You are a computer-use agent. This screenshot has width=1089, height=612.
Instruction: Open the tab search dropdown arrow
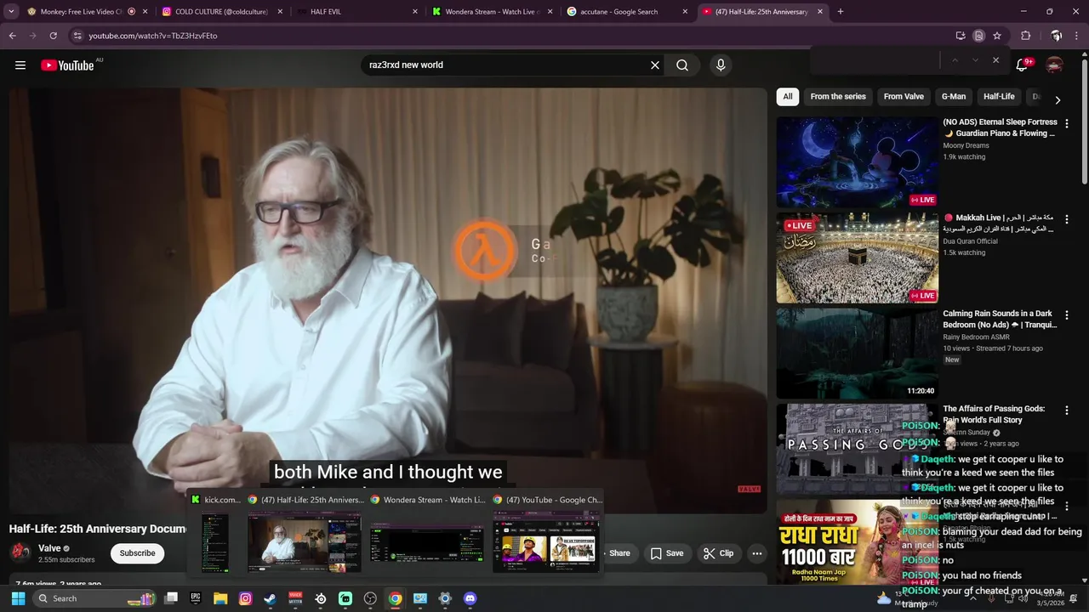[x=11, y=12]
